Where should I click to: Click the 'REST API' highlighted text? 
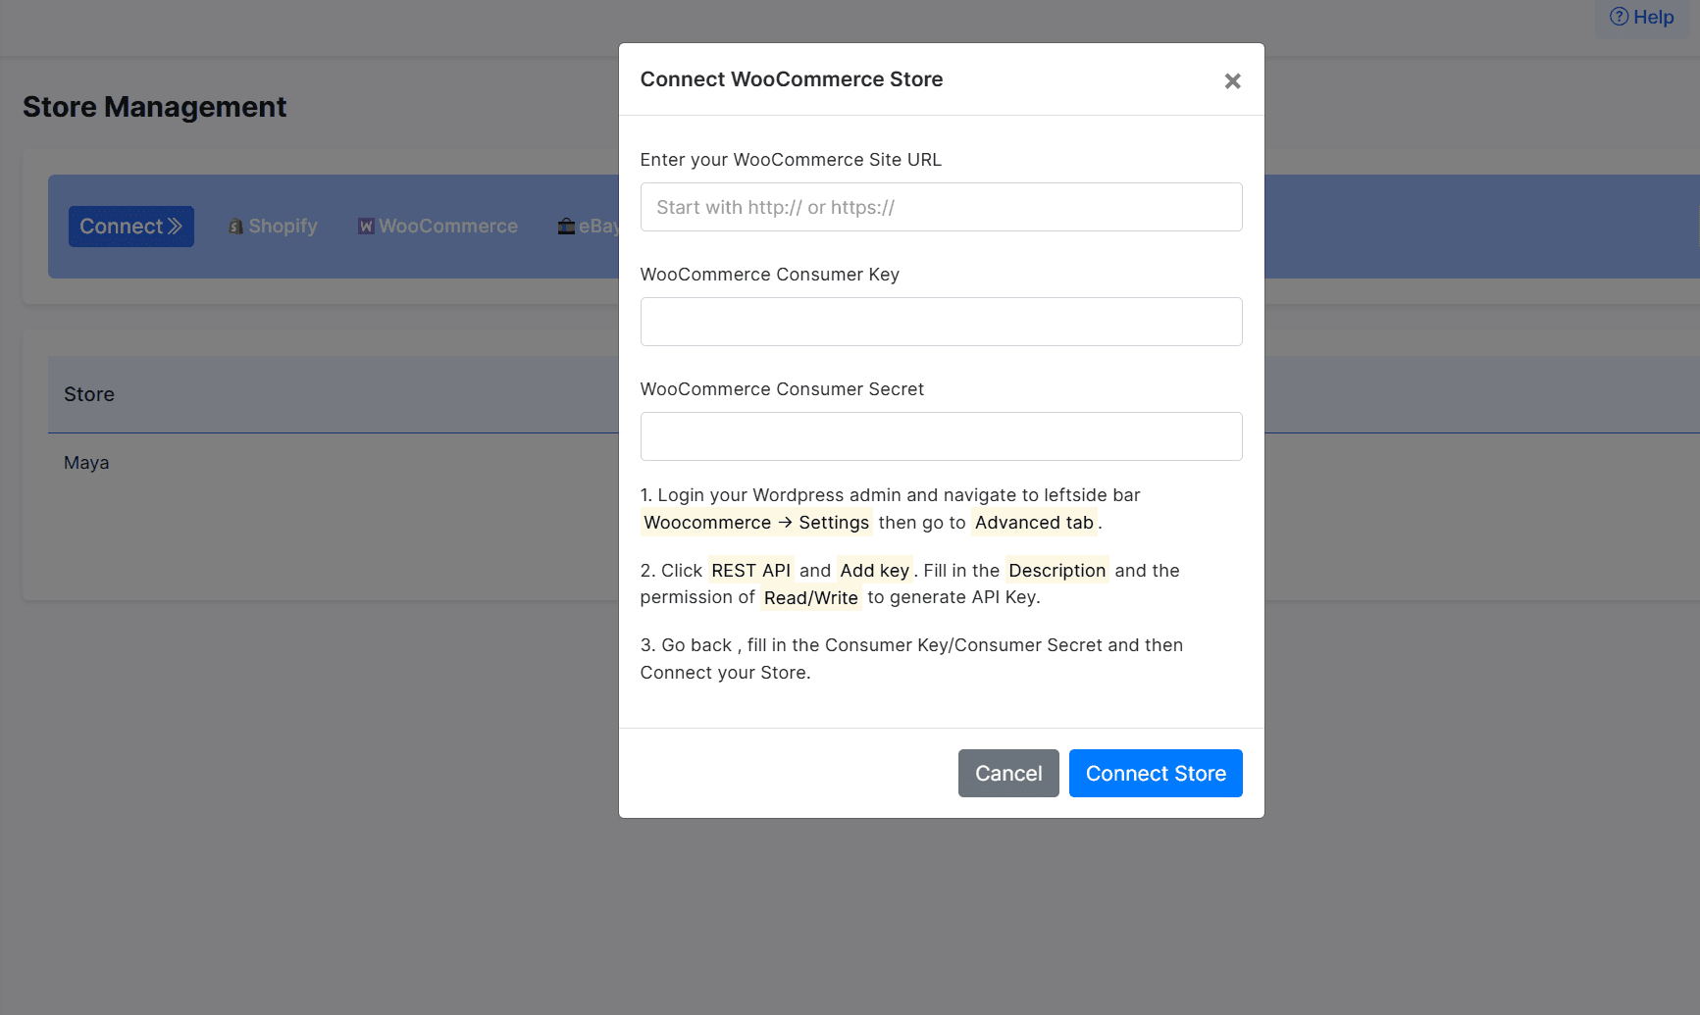pos(750,571)
